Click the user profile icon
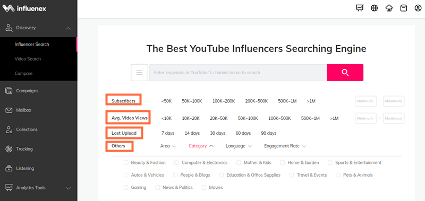The image size is (425, 201). pyautogui.click(x=418, y=8)
